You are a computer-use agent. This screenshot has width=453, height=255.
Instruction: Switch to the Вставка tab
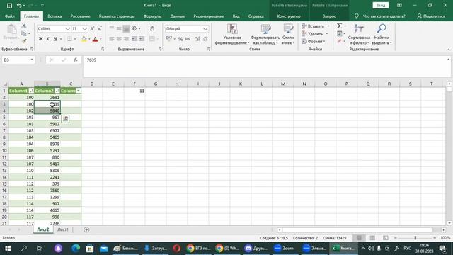(55, 16)
